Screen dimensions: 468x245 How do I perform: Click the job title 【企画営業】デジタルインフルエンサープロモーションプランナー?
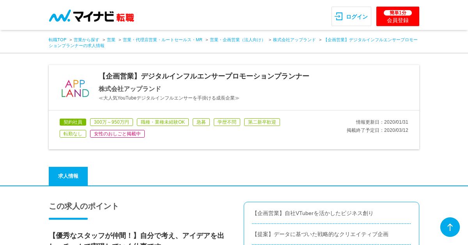pos(204,76)
